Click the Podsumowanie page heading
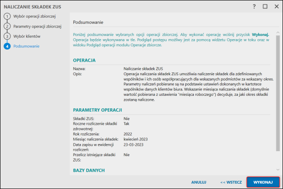Viewport: 283px width, 189px height. [88, 22]
